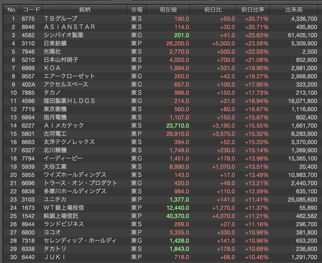Sort by the 現在値 column header
The height and width of the screenshot is (263, 322).
click(168, 10)
